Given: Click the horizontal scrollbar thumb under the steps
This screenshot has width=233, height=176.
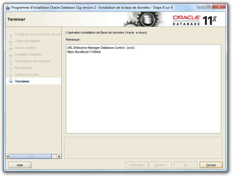Looking at the screenshot, I should tap(31, 156).
